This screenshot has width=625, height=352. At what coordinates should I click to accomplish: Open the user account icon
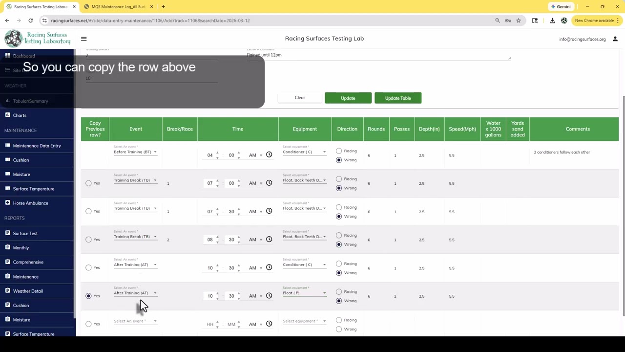click(x=615, y=39)
